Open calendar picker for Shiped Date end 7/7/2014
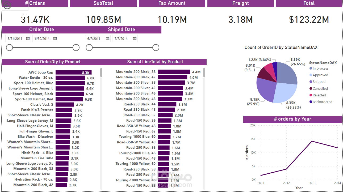 coord(134,38)
